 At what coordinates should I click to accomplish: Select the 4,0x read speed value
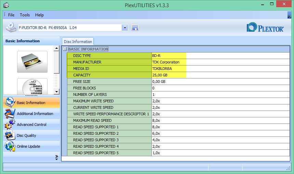156,140
